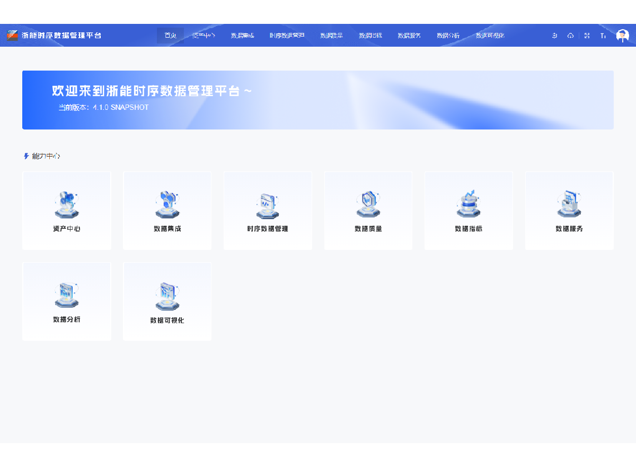Viewport: 636px width, 467px height.
Task: Open the 数据可视化 capability card
Action: pos(167,301)
